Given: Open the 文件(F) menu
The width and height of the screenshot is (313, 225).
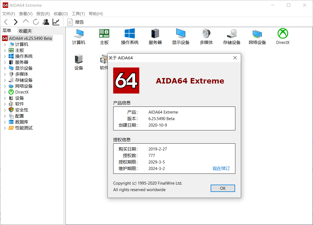Looking at the screenshot, I should 9,14.
